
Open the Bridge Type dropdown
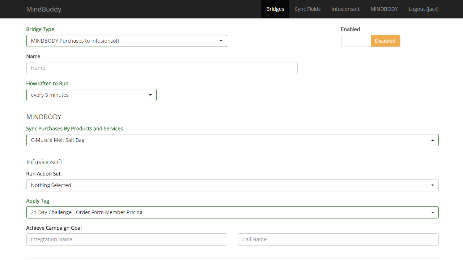(x=127, y=41)
